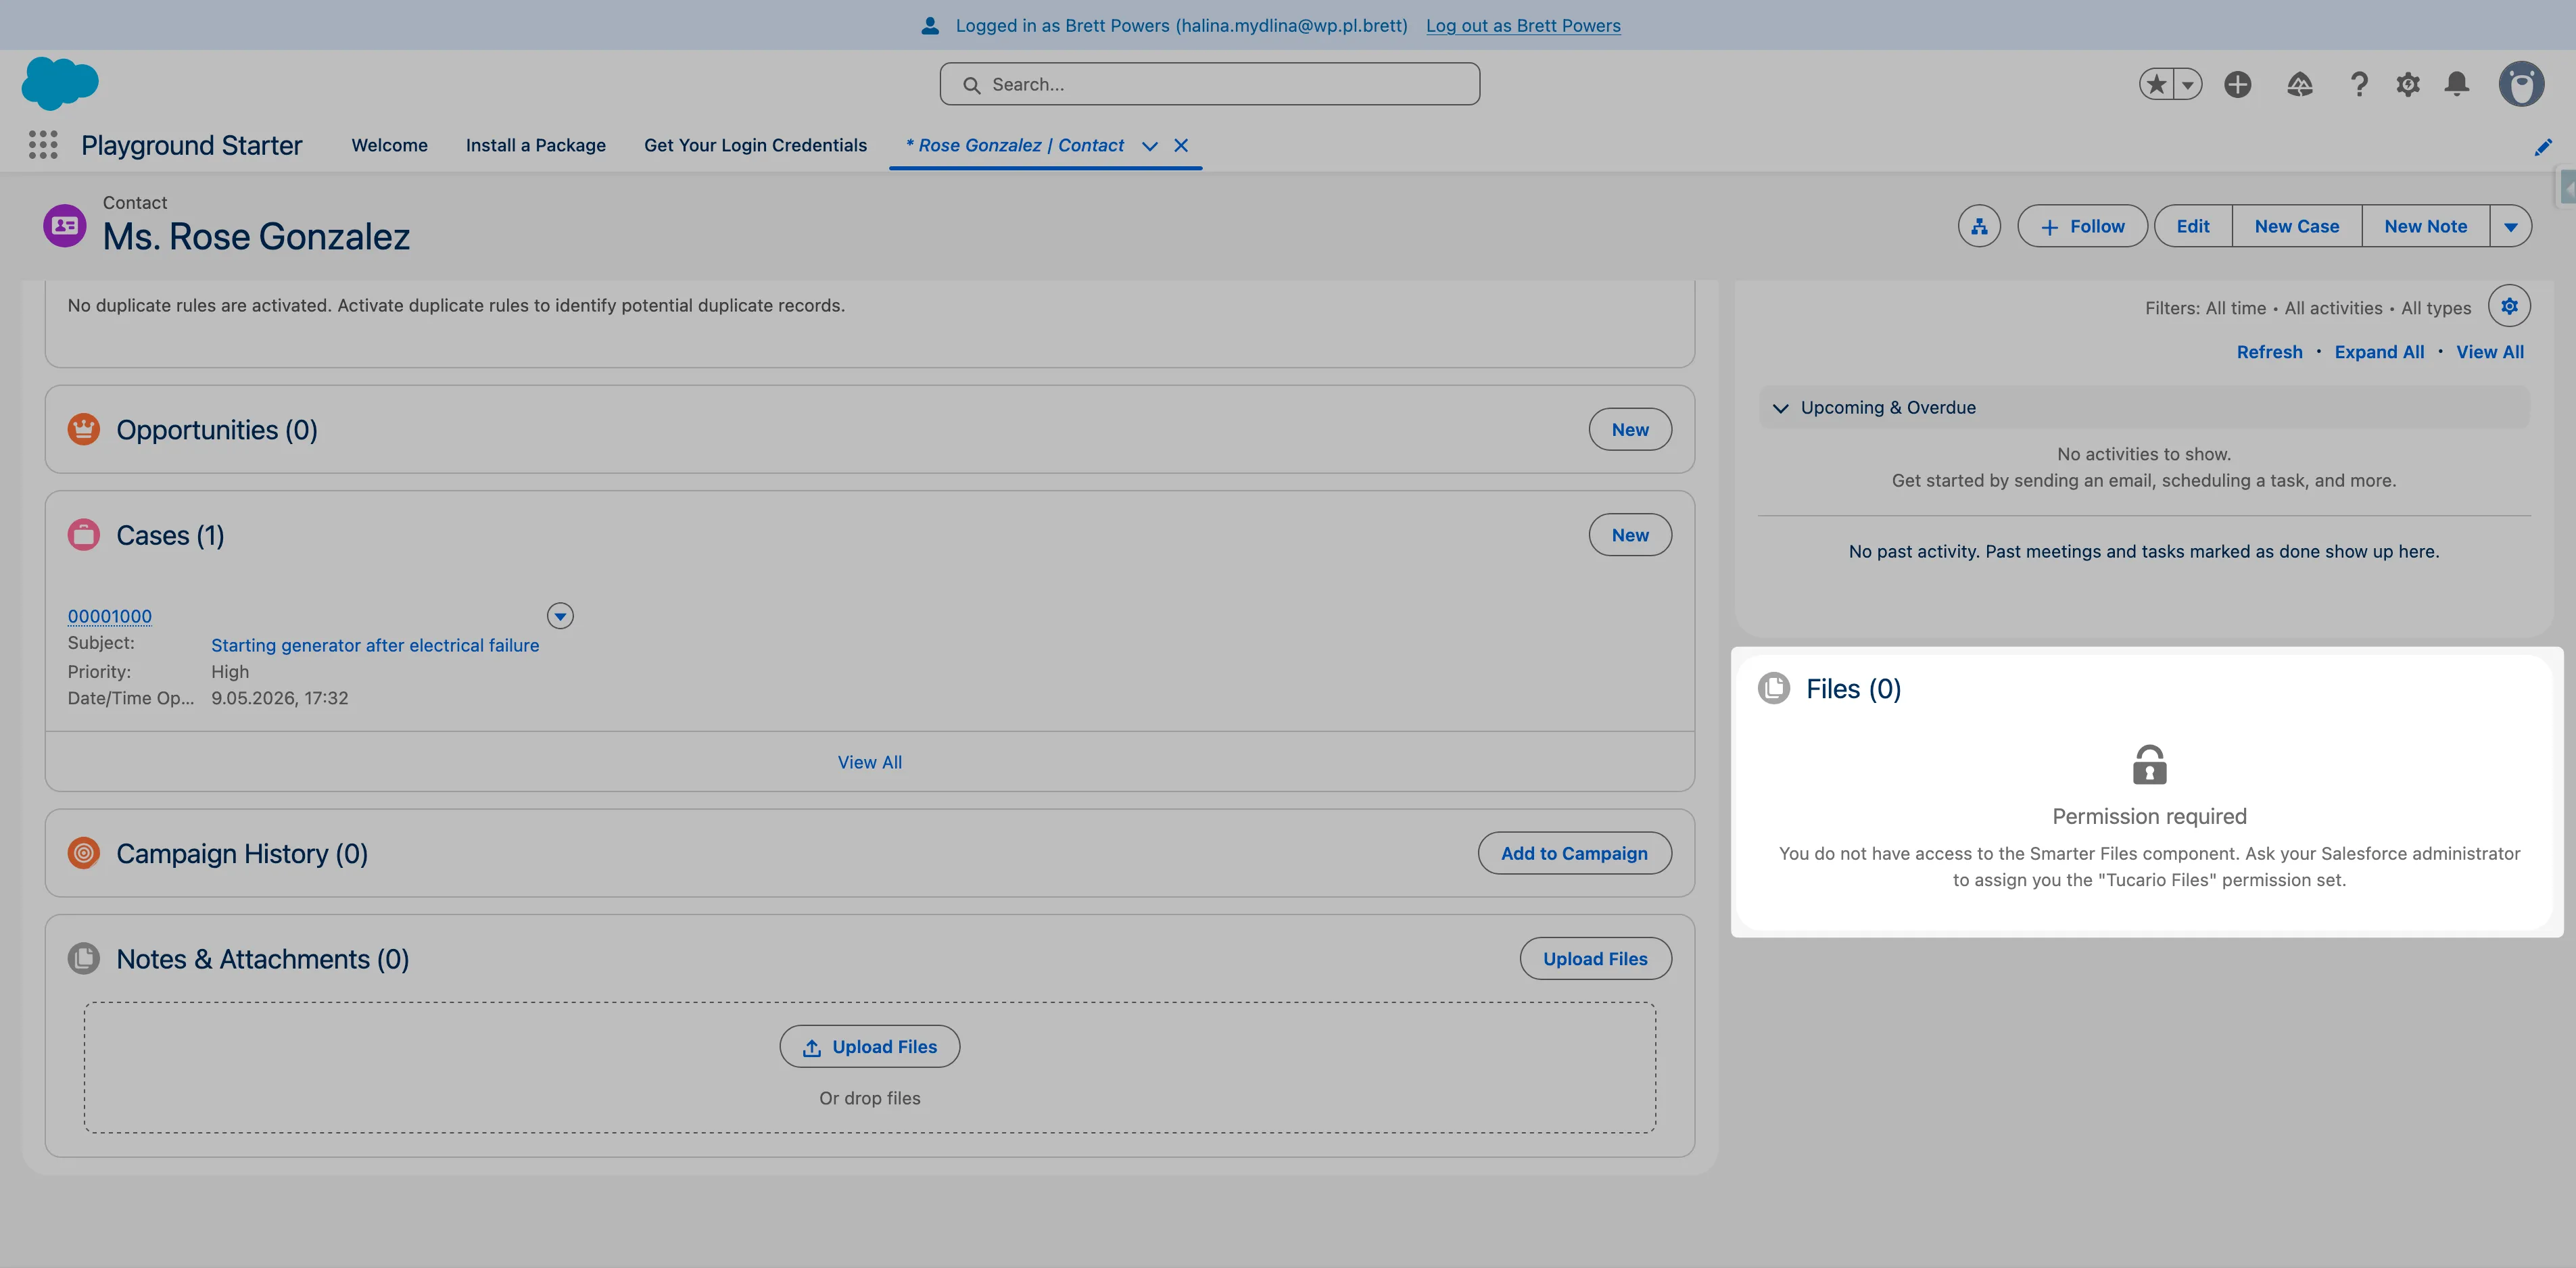Open the user profile avatar

click(x=2521, y=84)
